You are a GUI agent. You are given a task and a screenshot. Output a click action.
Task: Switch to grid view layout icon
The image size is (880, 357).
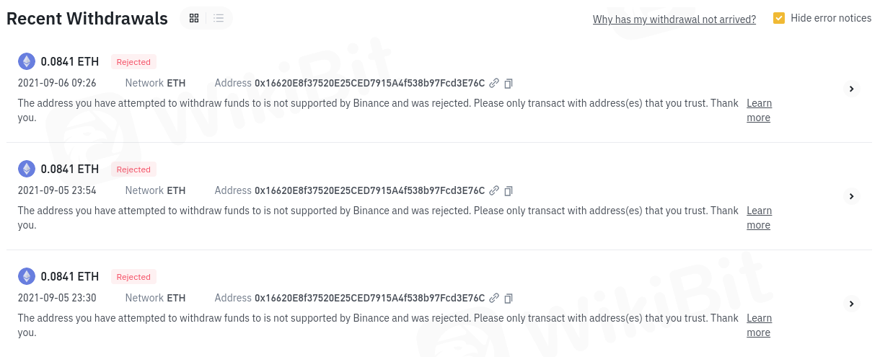click(194, 18)
